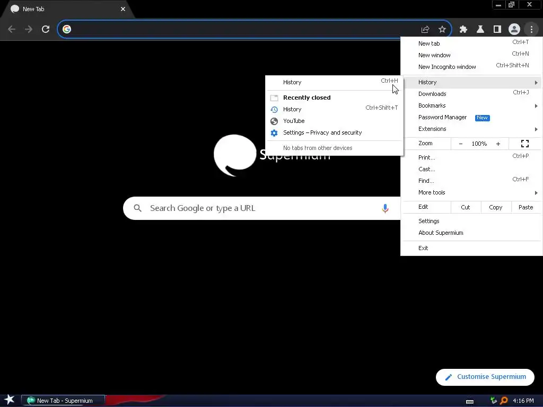
Task: Click New Tab - Supermium taskbar button
Action: (x=63, y=401)
